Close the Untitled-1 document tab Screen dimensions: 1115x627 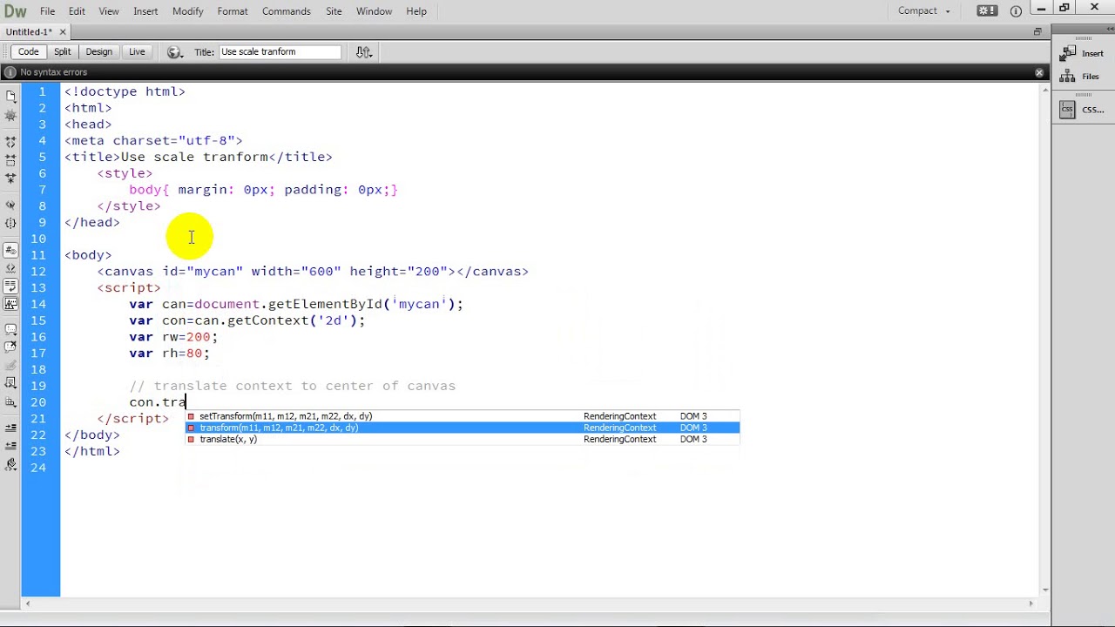point(63,32)
